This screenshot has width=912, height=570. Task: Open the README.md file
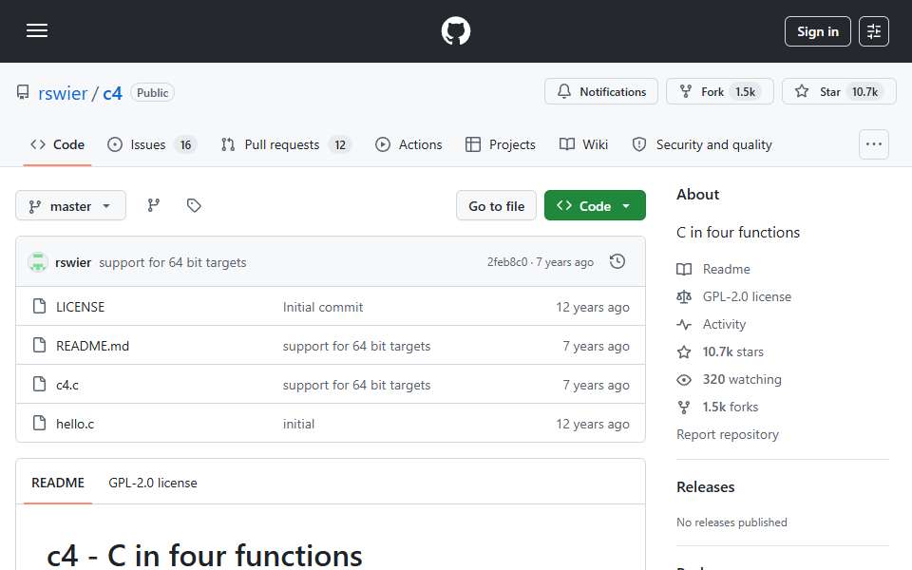tap(92, 346)
